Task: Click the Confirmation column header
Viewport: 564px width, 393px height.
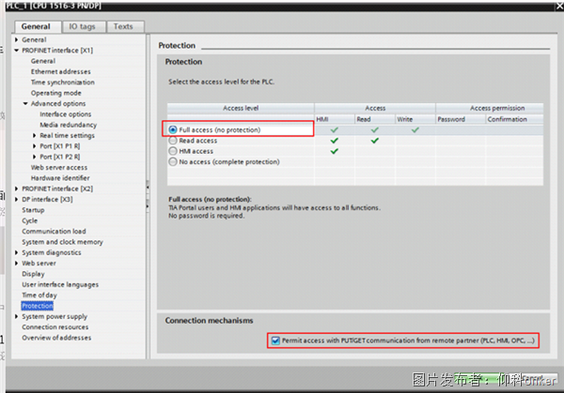Action: tap(514, 119)
